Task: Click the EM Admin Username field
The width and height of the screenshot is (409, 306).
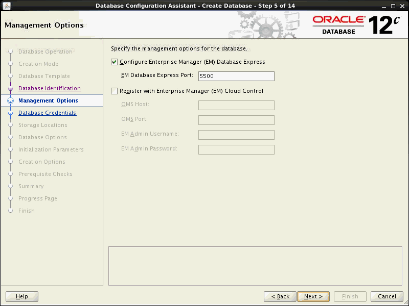Action: pyautogui.click(x=236, y=135)
